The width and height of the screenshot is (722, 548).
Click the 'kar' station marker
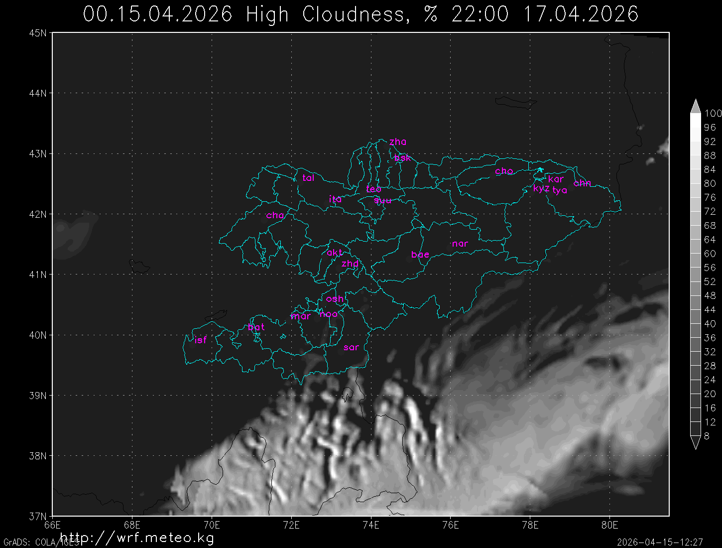click(556, 179)
